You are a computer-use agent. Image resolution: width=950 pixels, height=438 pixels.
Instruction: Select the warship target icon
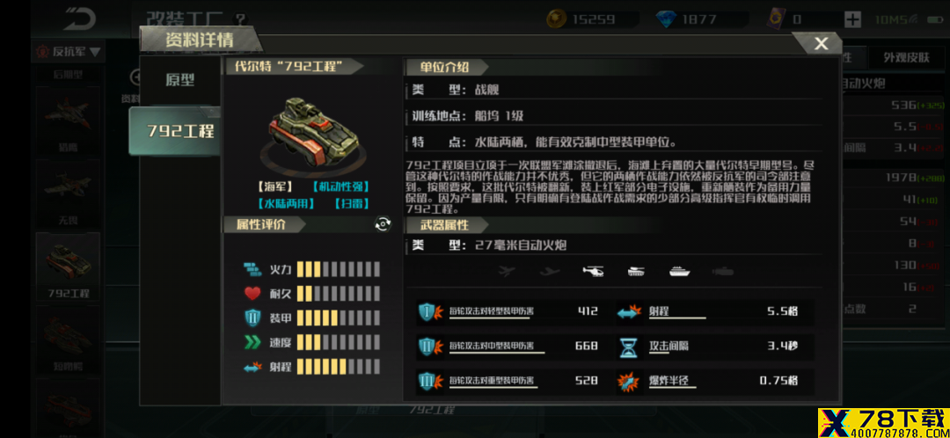(x=680, y=272)
